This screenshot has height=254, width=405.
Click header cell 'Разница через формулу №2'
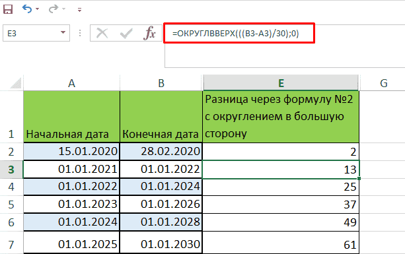tap(281, 117)
